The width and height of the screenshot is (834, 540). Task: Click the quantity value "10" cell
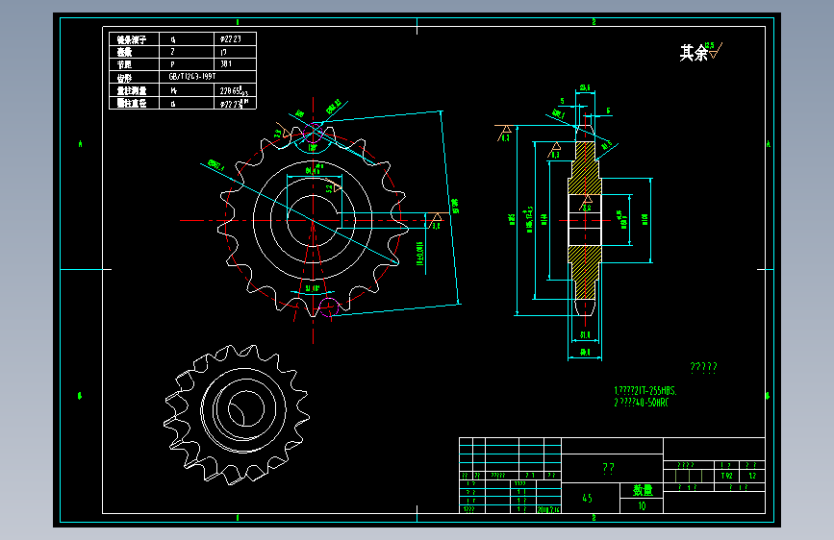[x=642, y=506]
